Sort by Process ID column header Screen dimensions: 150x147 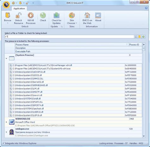click(135, 45)
